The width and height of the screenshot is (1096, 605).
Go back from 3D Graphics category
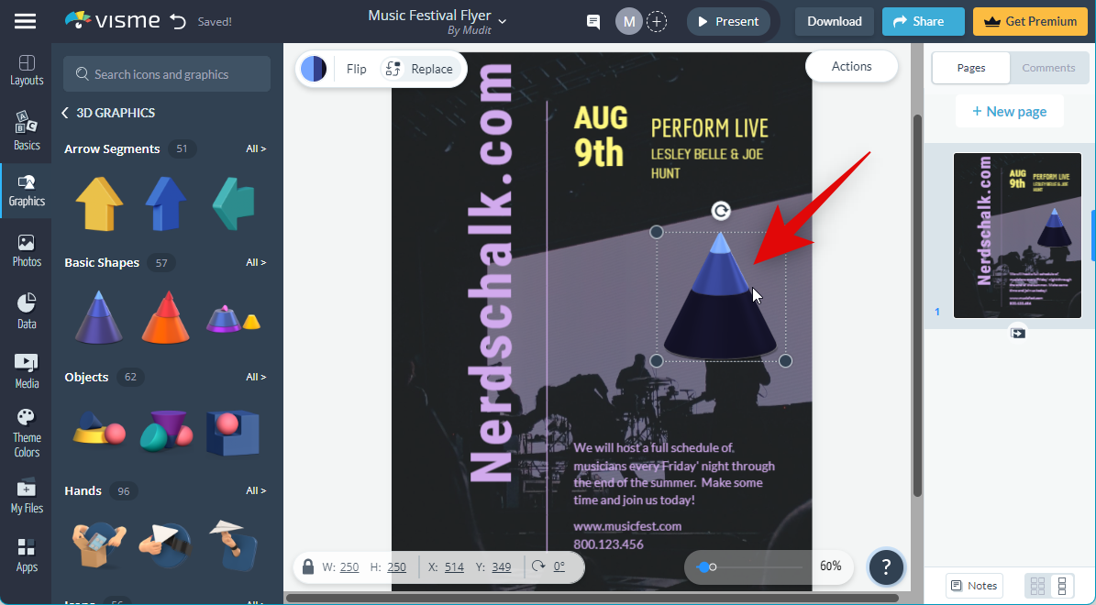65,113
